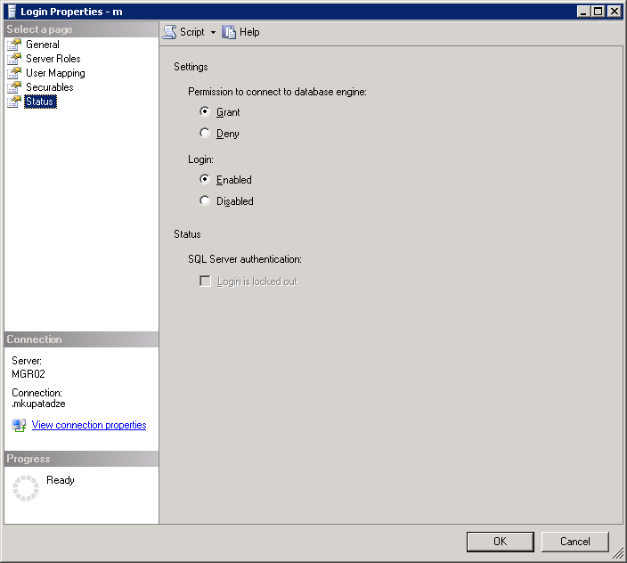Screen dimensions: 627x563
Task: Click the Help toolbar icon
Action: 230,32
